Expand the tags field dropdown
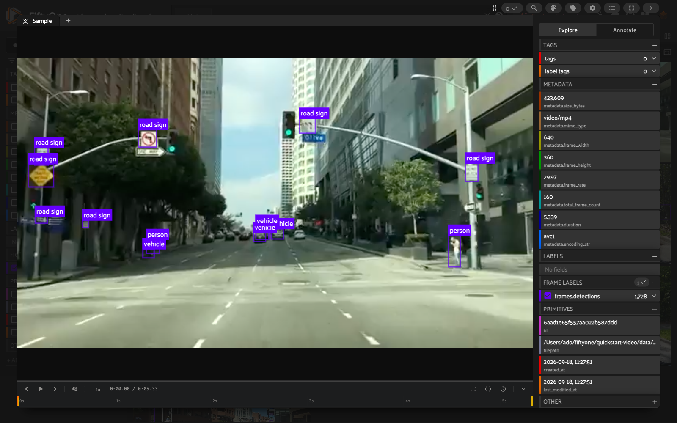677x423 pixels. 654,58
